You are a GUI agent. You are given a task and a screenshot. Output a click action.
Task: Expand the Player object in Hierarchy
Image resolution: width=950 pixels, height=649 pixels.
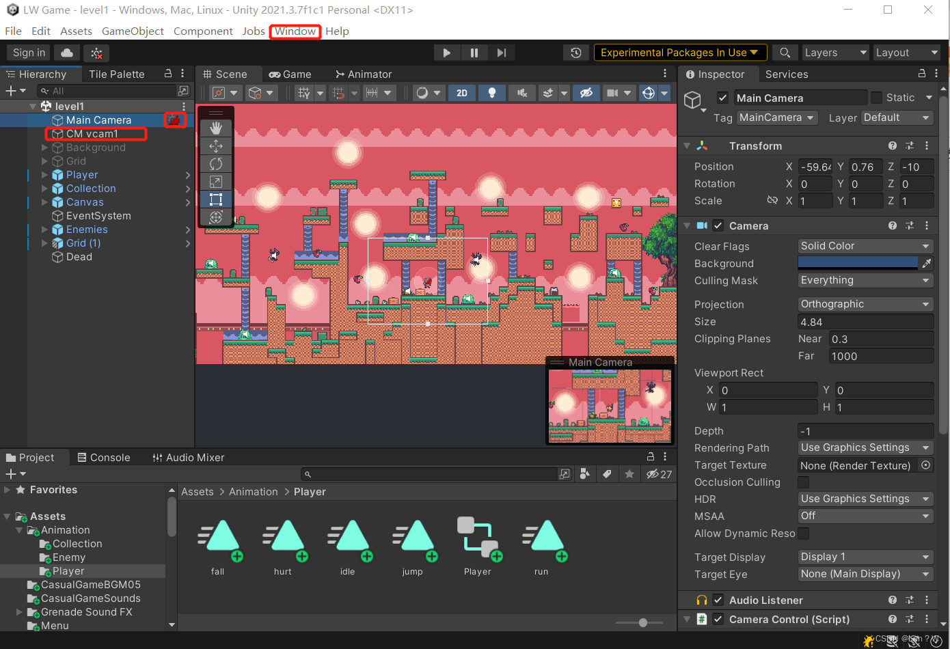pyautogui.click(x=45, y=175)
